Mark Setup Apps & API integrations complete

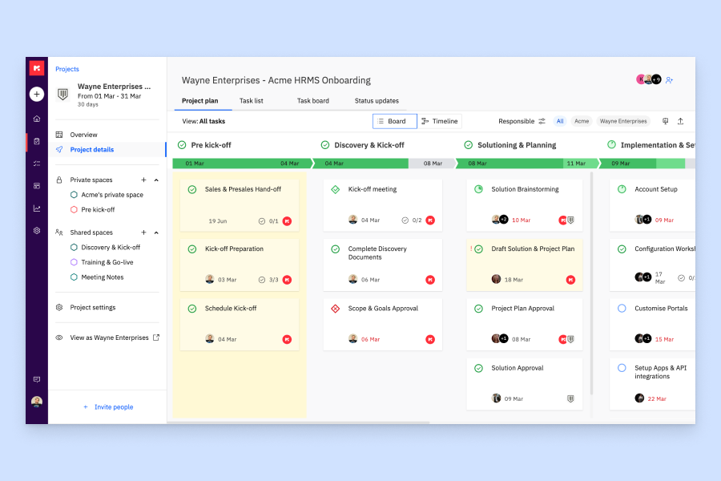click(x=622, y=368)
